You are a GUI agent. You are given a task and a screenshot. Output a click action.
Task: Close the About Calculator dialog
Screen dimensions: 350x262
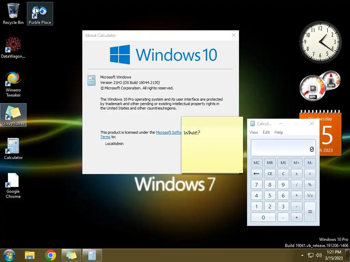234,35
